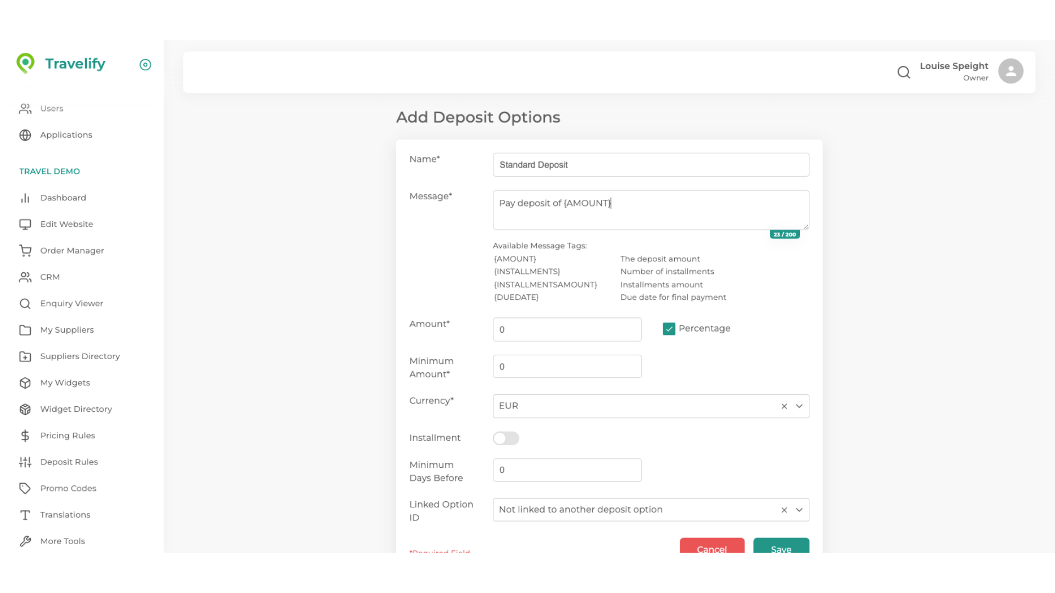Viewport: 1055px width, 593px height.
Task: Click the Promo Codes tag icon
Action: pos(25,489)
